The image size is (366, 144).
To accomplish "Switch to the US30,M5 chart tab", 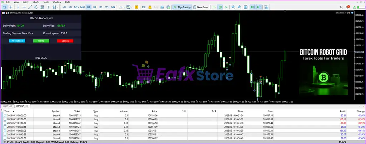I will pyautogui.click(x=7, y=106).
